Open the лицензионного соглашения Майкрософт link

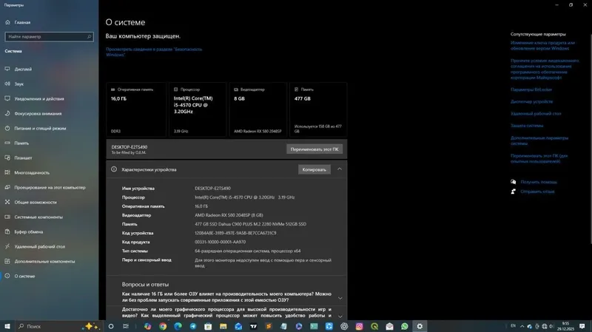545,69
